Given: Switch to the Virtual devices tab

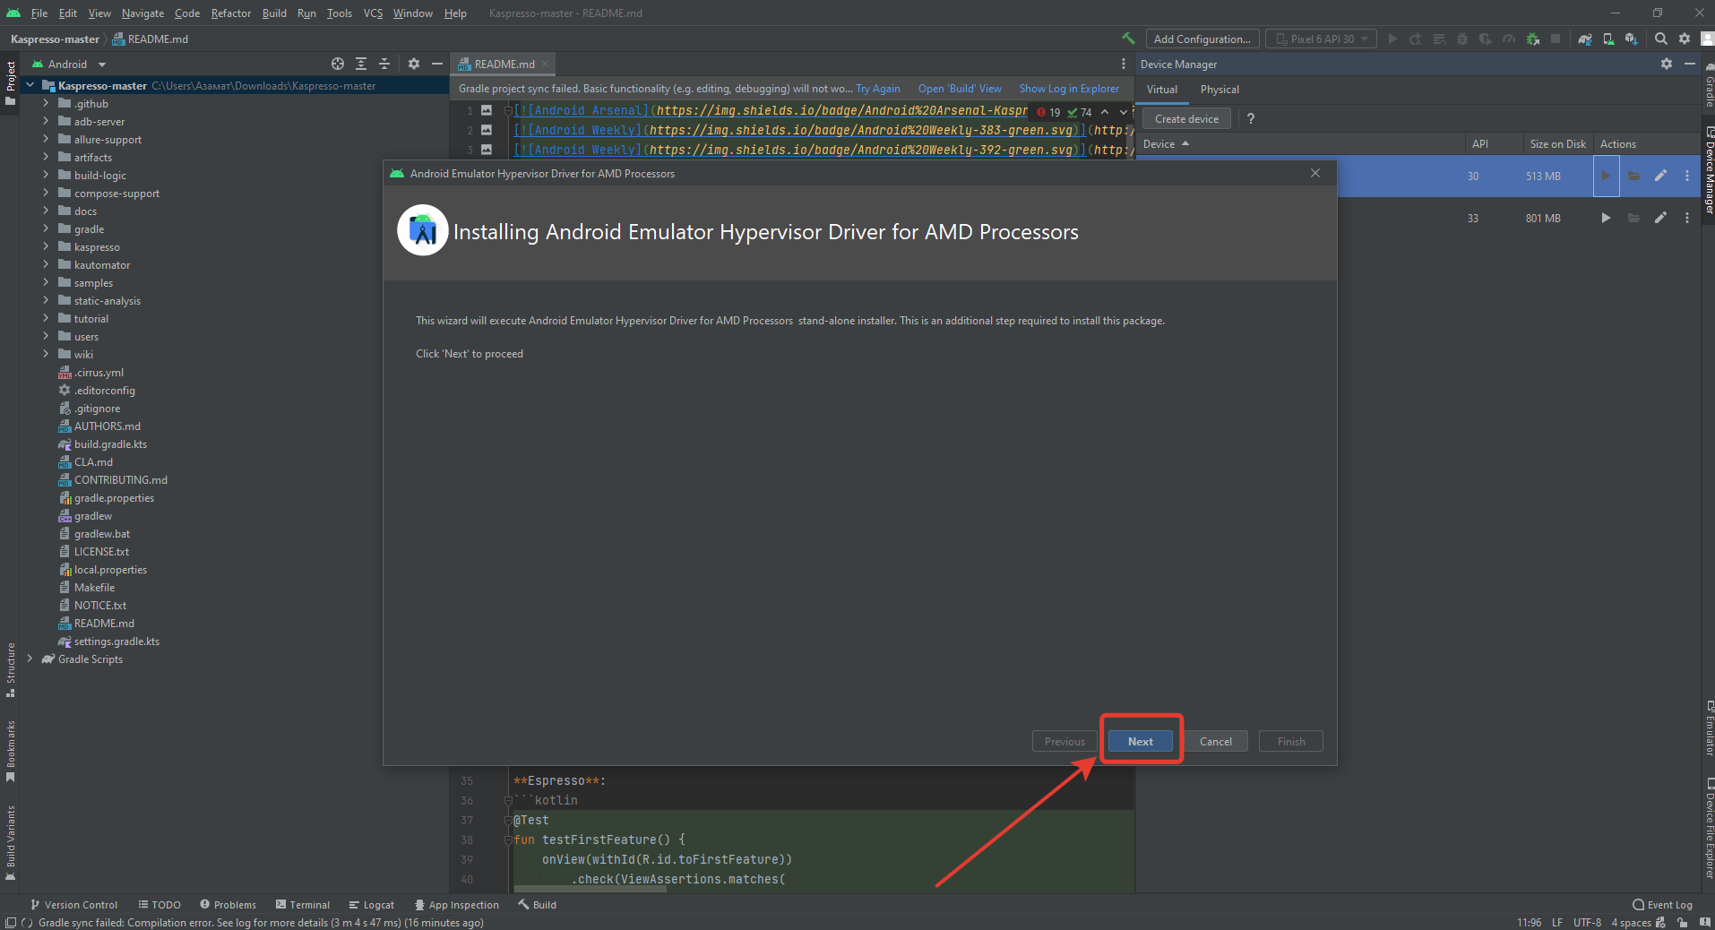Looking at the screenshot, I should [1162, 90].
